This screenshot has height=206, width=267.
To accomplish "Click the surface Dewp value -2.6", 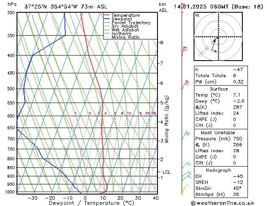I will click(239, 101).
